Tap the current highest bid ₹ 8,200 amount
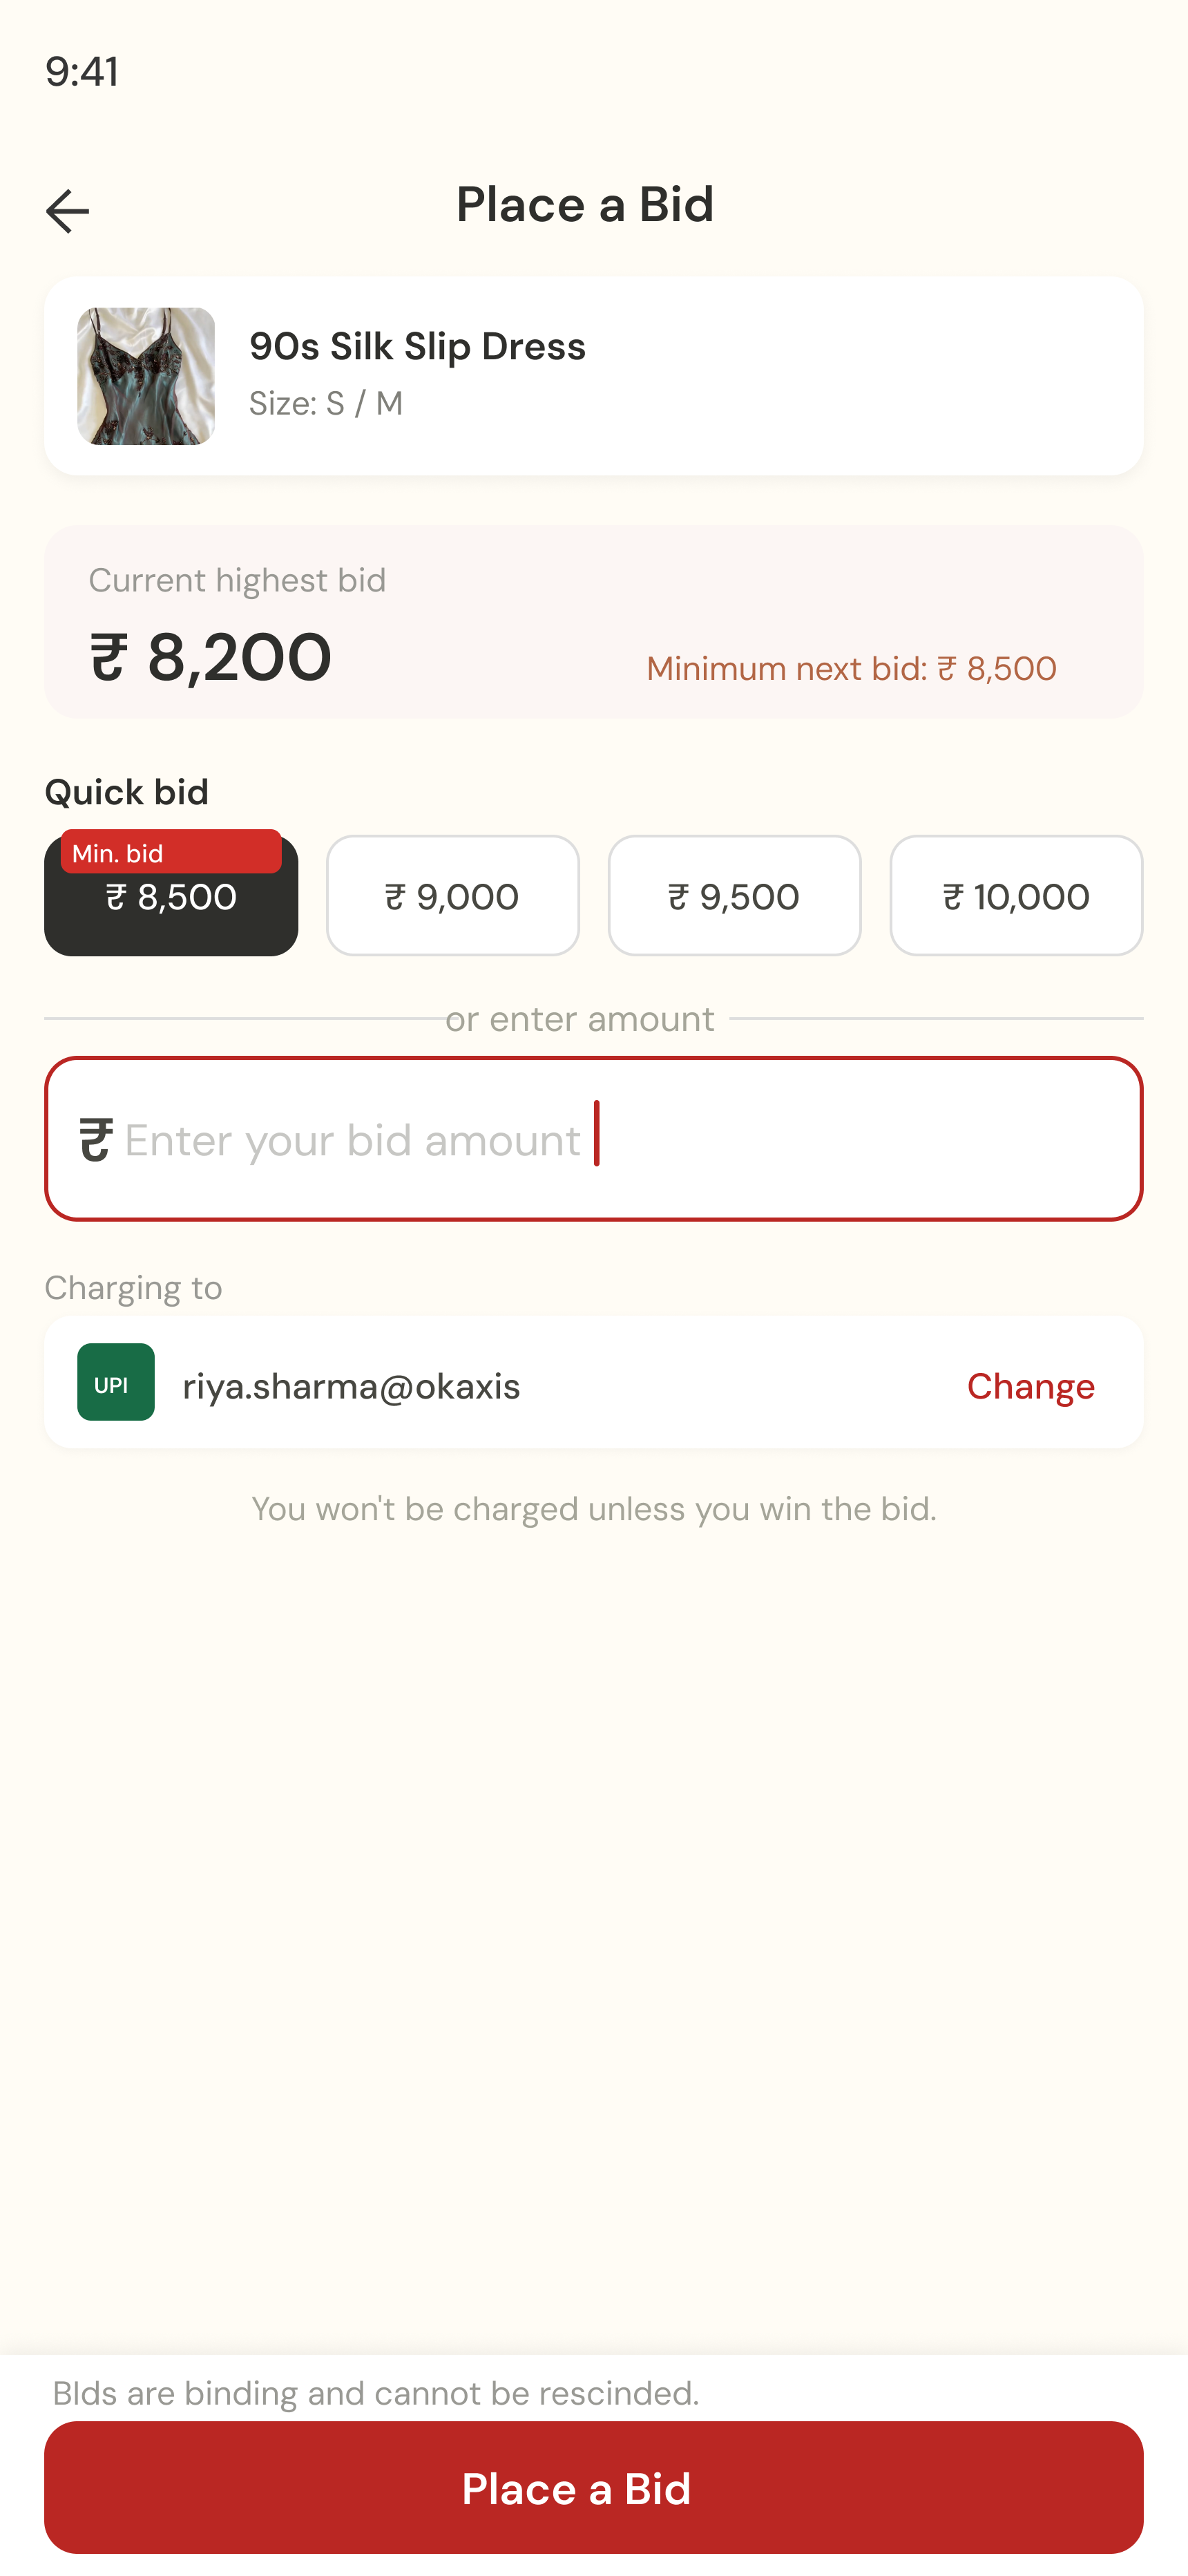This screenshot has width=1188, height=2576. [211, 657]
